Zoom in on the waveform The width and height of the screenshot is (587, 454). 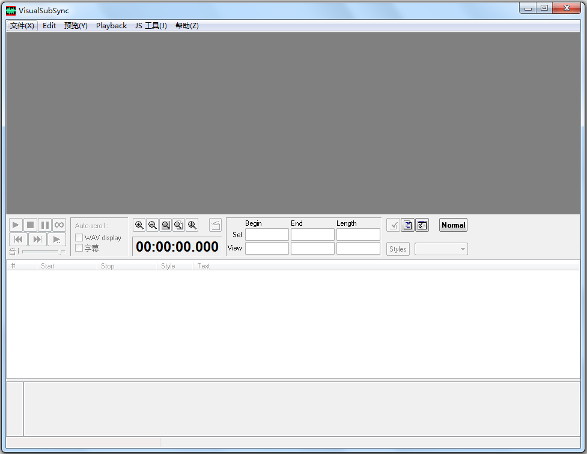pos(139,225)
